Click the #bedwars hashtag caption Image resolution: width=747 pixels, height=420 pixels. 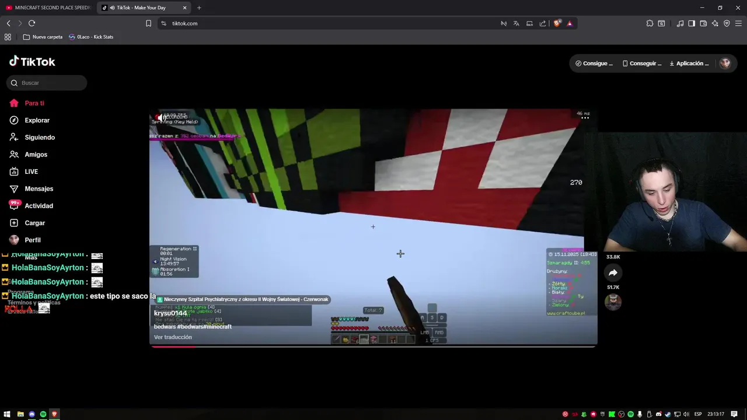click(191, 327)
